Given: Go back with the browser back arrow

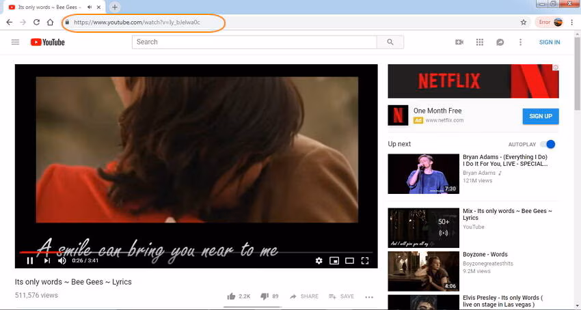Looking at the screenshot, I should [x=10, y=23].
